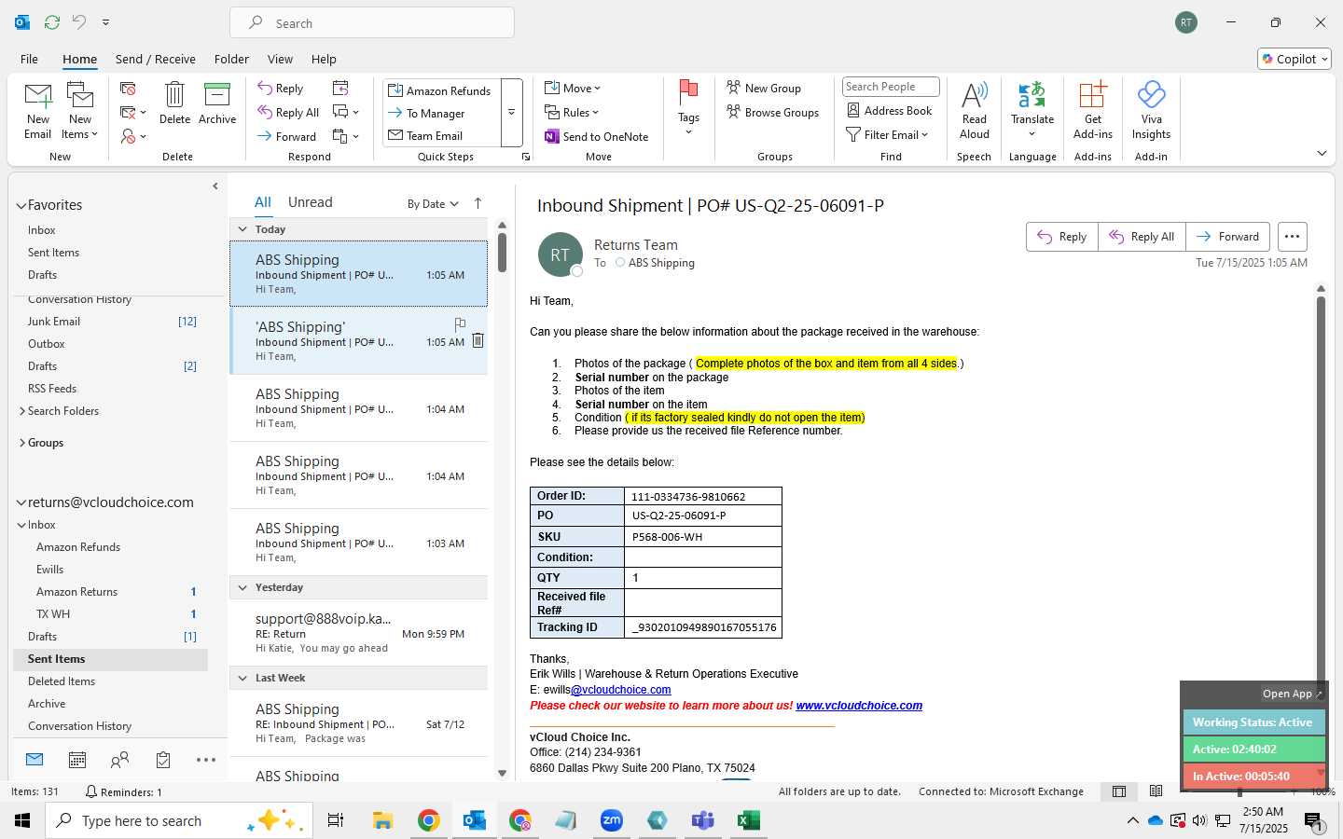Open Get Add-ins
Screen dimensions: 1343x839
(x=1092, y=110)
